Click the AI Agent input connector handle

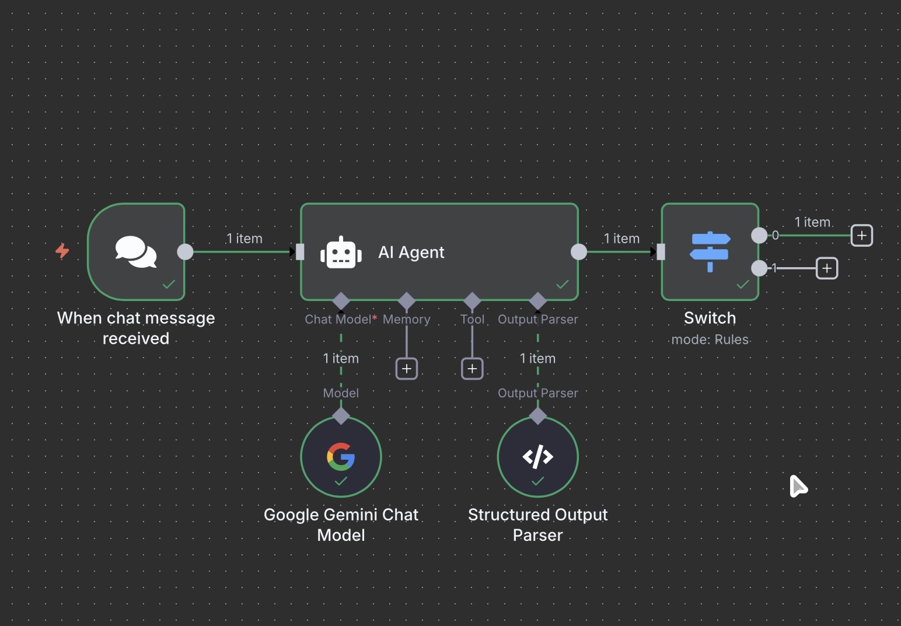(300, 251)
